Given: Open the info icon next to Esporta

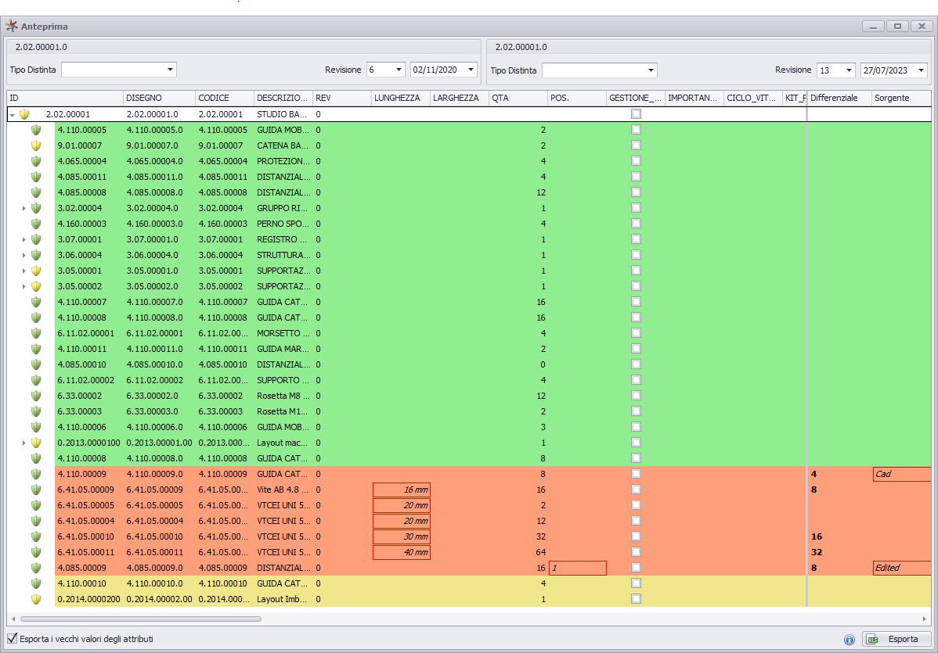Looking at the screenshot, I should point(850,639).
